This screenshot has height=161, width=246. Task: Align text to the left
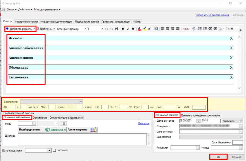tap(163, 29)
